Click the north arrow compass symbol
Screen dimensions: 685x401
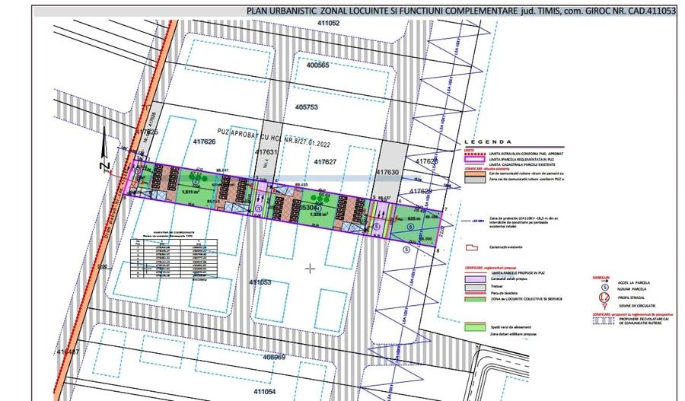click(106, 156)
